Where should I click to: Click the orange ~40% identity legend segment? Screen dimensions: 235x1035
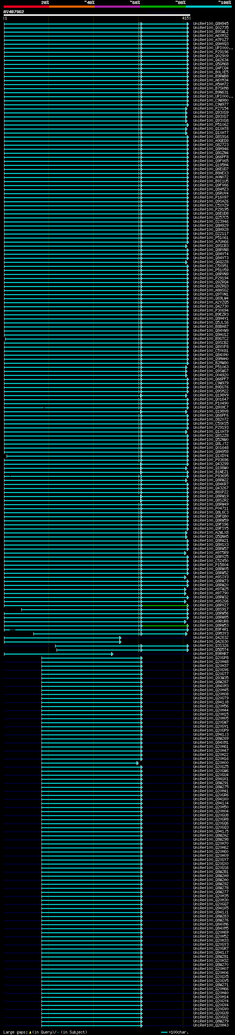[x=72, y=7]
